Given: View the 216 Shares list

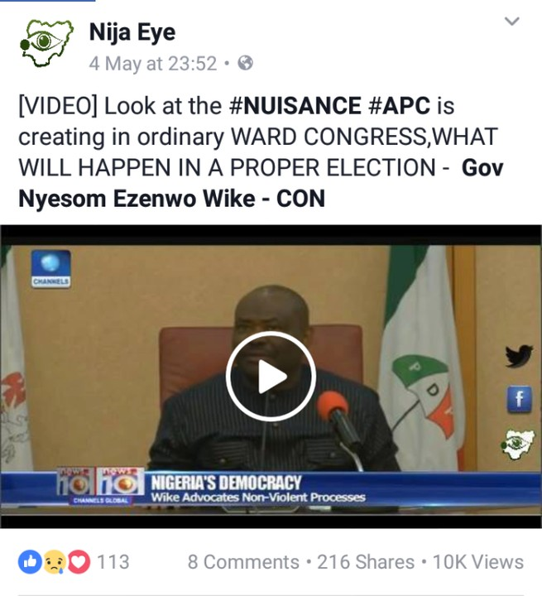Looking at the screenshot, I should 366,562.
